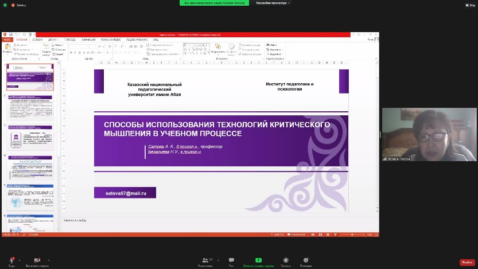This screenshot has height=269, width=478.
Task: Open the view settings dropdown at top
Action: pos(273,3)
